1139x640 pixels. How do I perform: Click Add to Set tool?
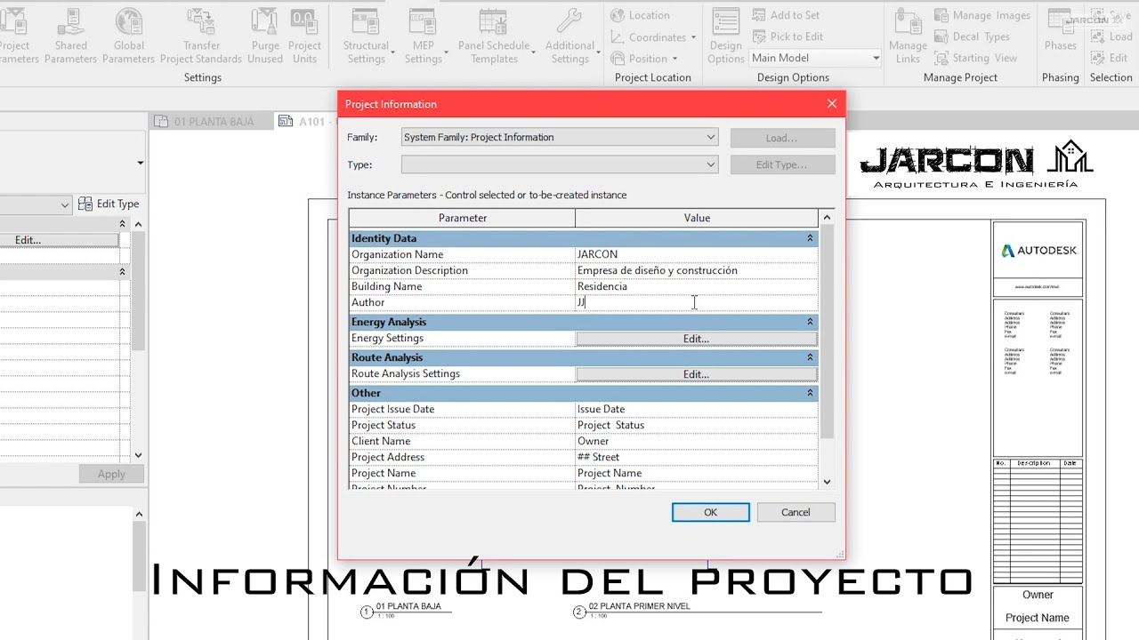point(786,15)
